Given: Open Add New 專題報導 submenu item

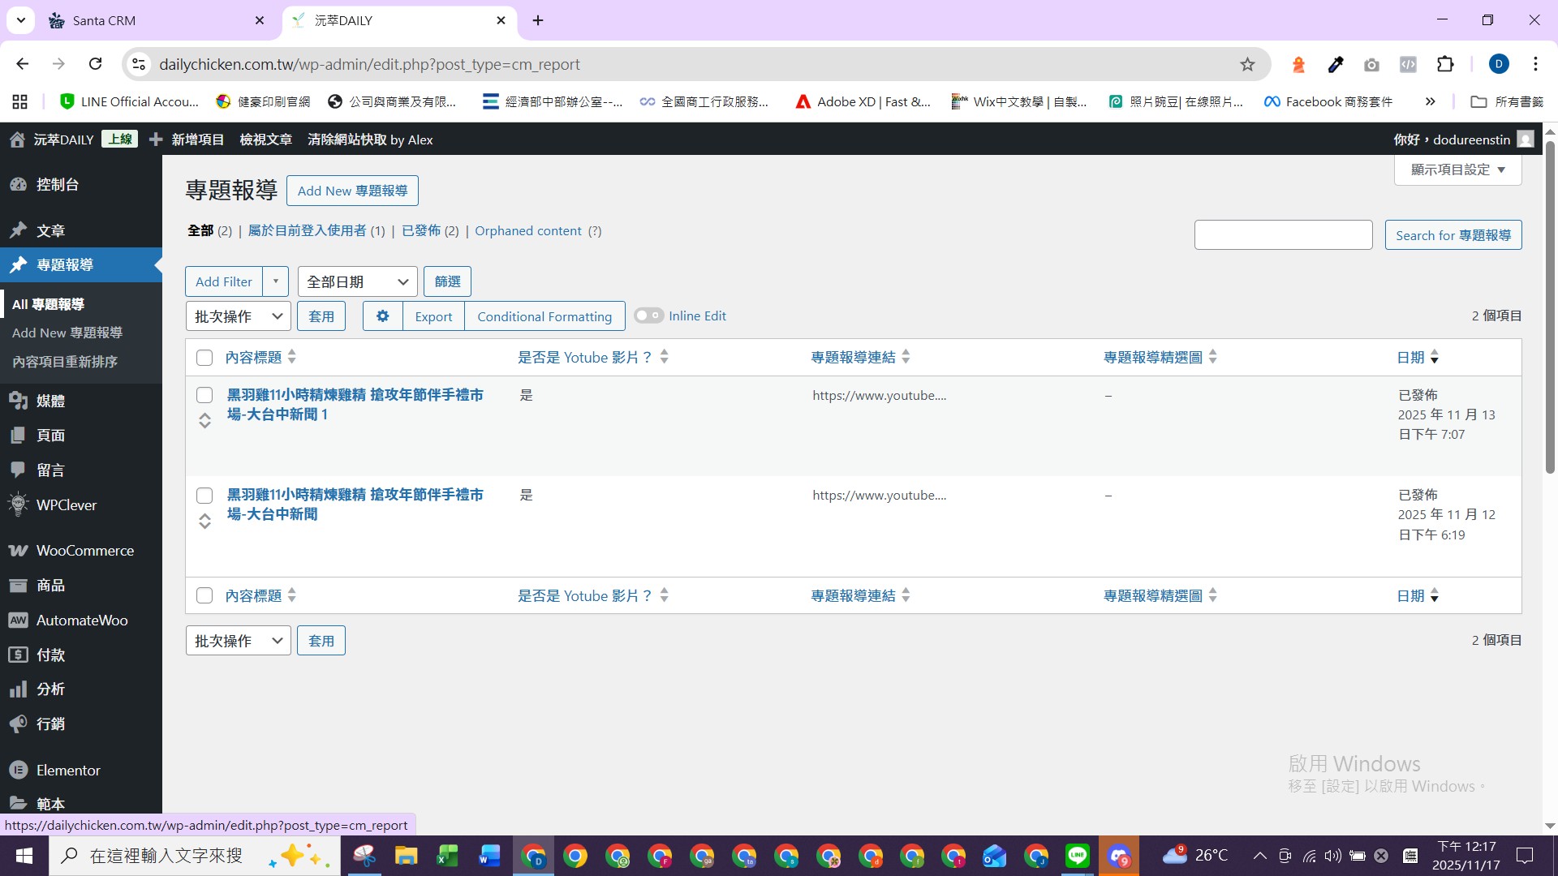Looking at the screenshot, I should click(x=67, y=333).
